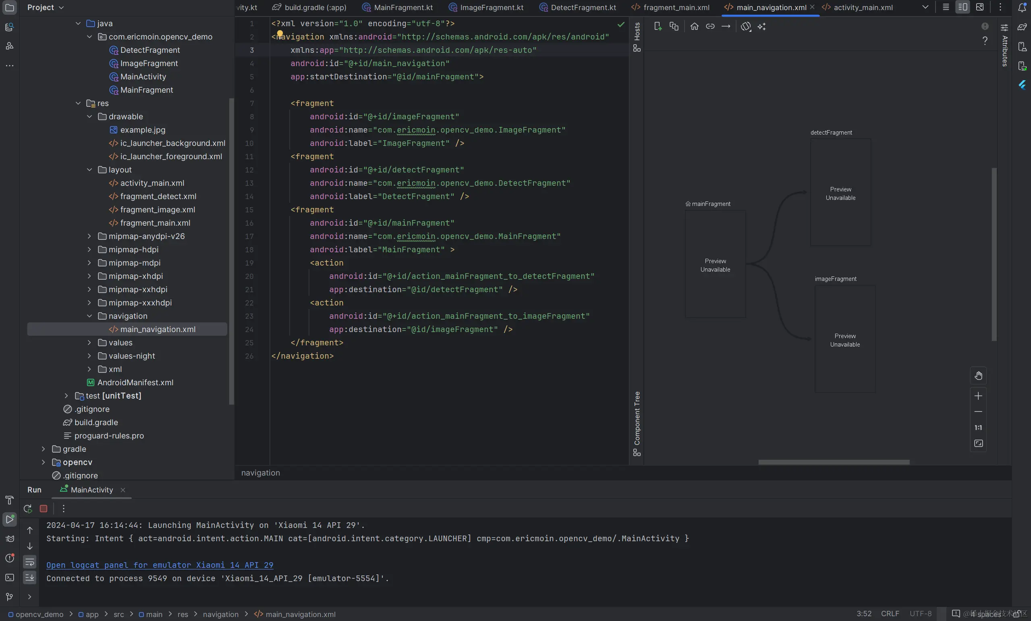Open logcat panel link for emulator
This screenshot has width=1031, height=621.
160,565
